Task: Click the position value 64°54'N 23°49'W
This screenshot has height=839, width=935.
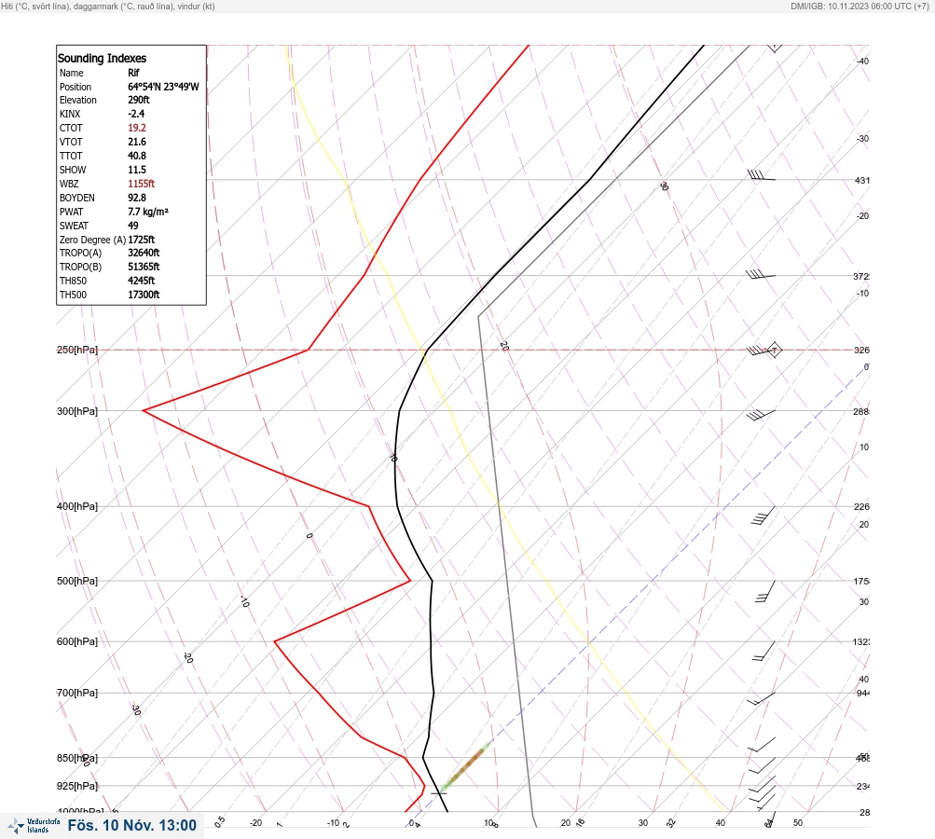Action: pyautogui.click(x=163, y=87)
